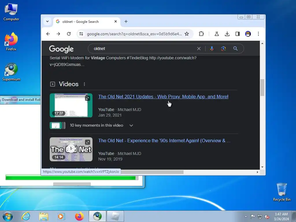The image size is (296, 222).
Task: Bookmark this page with the star icon
Action: click(x=187, y=34)
